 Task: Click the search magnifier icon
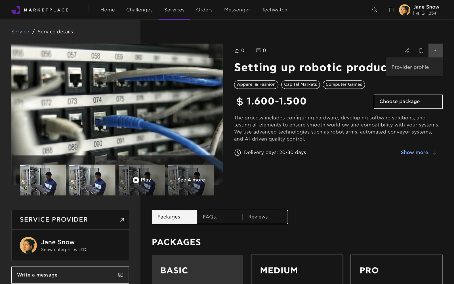[375, 10]
